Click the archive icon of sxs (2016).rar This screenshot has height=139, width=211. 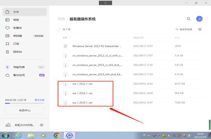pos(65,93)
